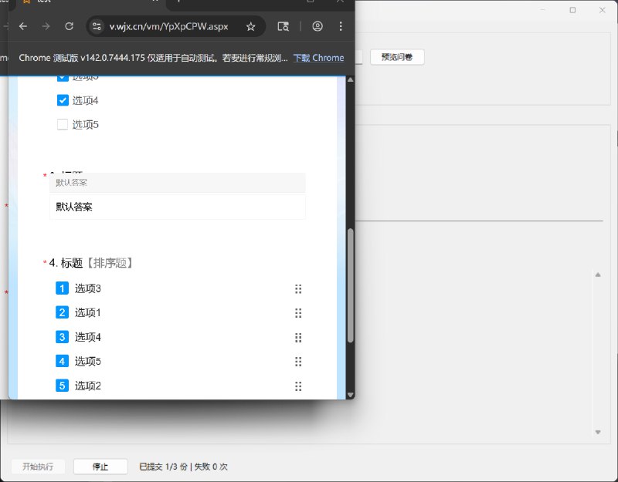Bookmark this page with the star
Viewport: 618px width, 482px height.
pos(250,26)
